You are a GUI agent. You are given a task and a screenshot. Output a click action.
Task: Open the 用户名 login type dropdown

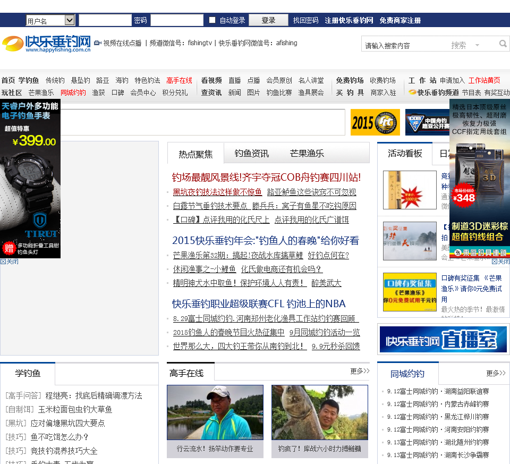coord(50,21)
